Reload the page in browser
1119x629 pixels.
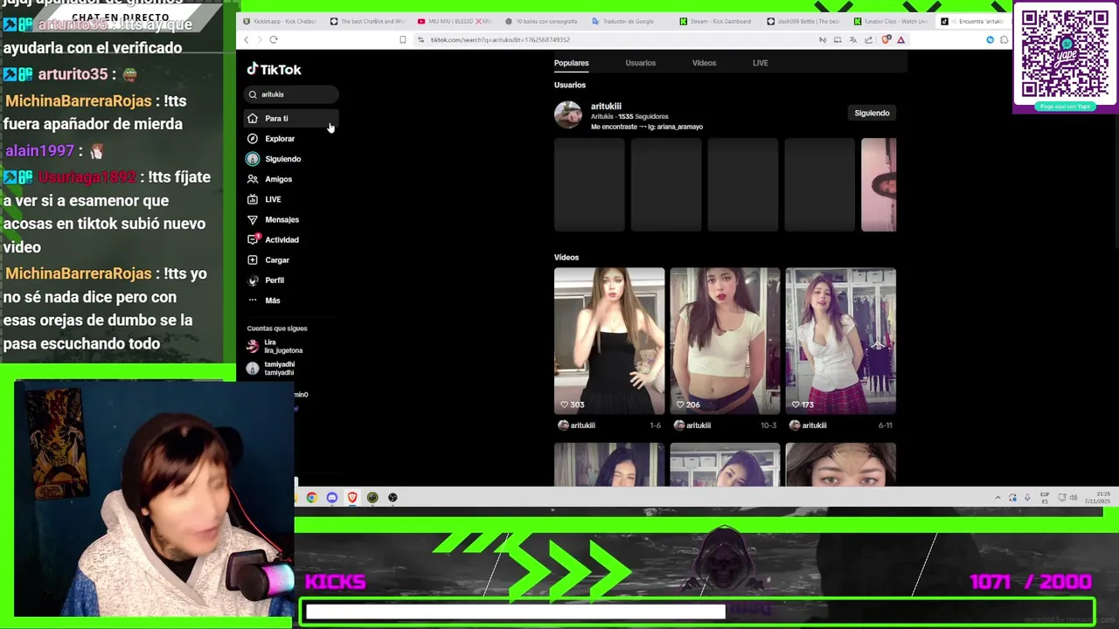tap(274, 39)
